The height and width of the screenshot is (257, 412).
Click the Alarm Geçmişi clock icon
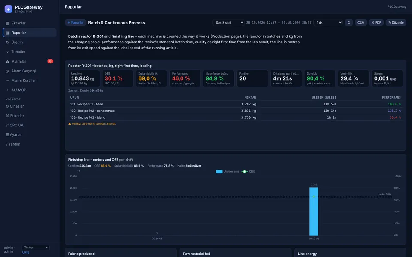tap(7, 71)
